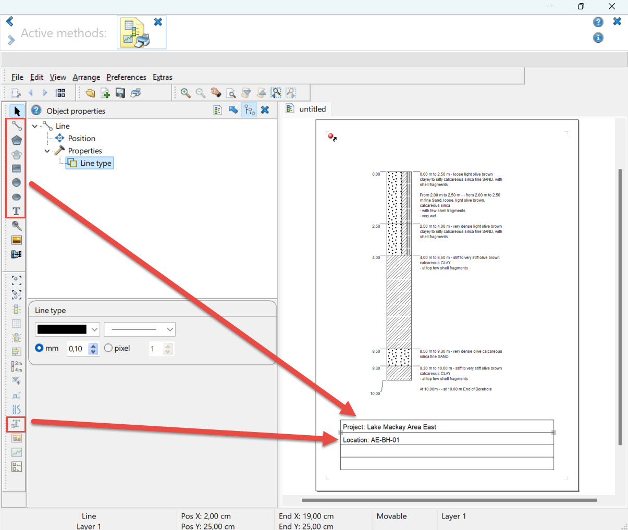The height and width of the screenshot is (530, 628).
Task: Open the Arrange menu
Action: coord(86,77)
